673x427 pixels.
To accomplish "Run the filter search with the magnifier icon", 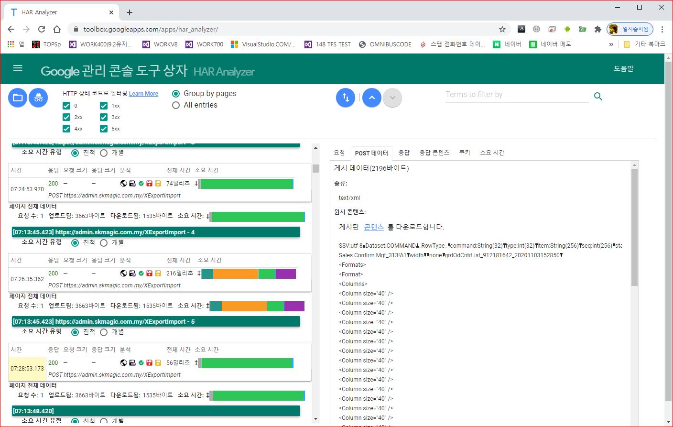I will (598, 96).
